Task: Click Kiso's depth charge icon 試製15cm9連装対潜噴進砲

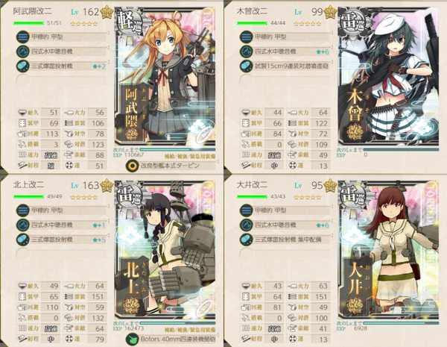Action: coord(247,66)
